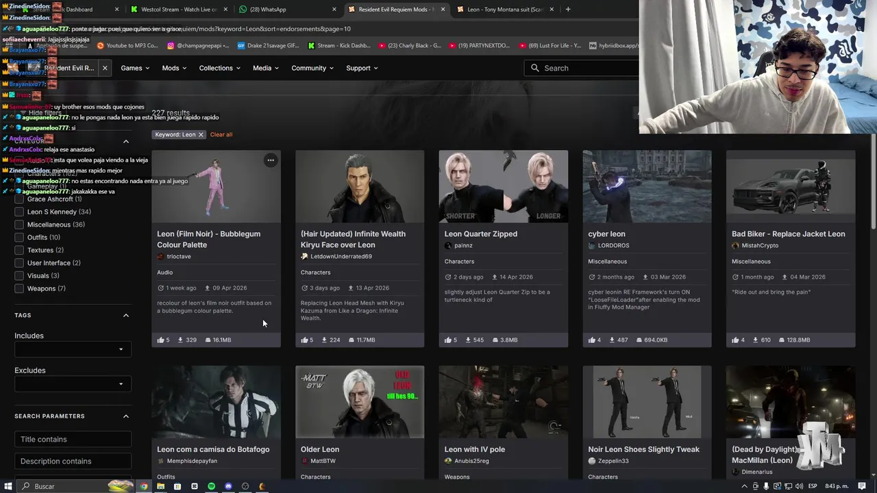877x493 pixels.
Task: Click the microphone tray icon
Action: tap(766, 486)
